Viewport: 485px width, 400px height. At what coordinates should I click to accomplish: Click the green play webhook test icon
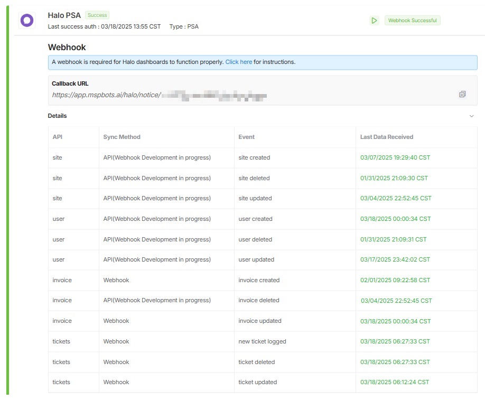(x=374, y=21)
